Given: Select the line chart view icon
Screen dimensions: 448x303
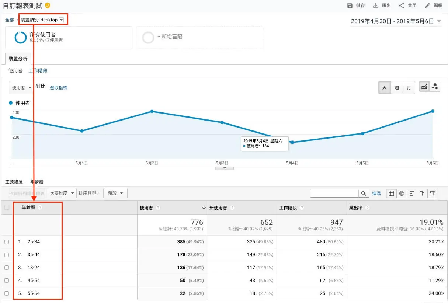Looking at the screenshot, I should tap(424, 87).
